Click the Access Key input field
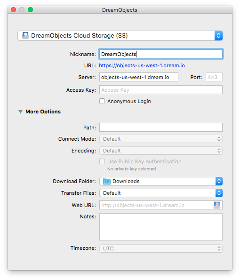The width and height of the screenshot is (240, 280). 161,89
